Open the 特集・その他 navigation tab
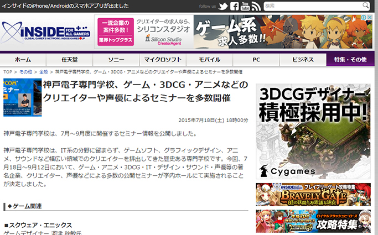Viewport: 378px width, 235px height. click(350, 60)
